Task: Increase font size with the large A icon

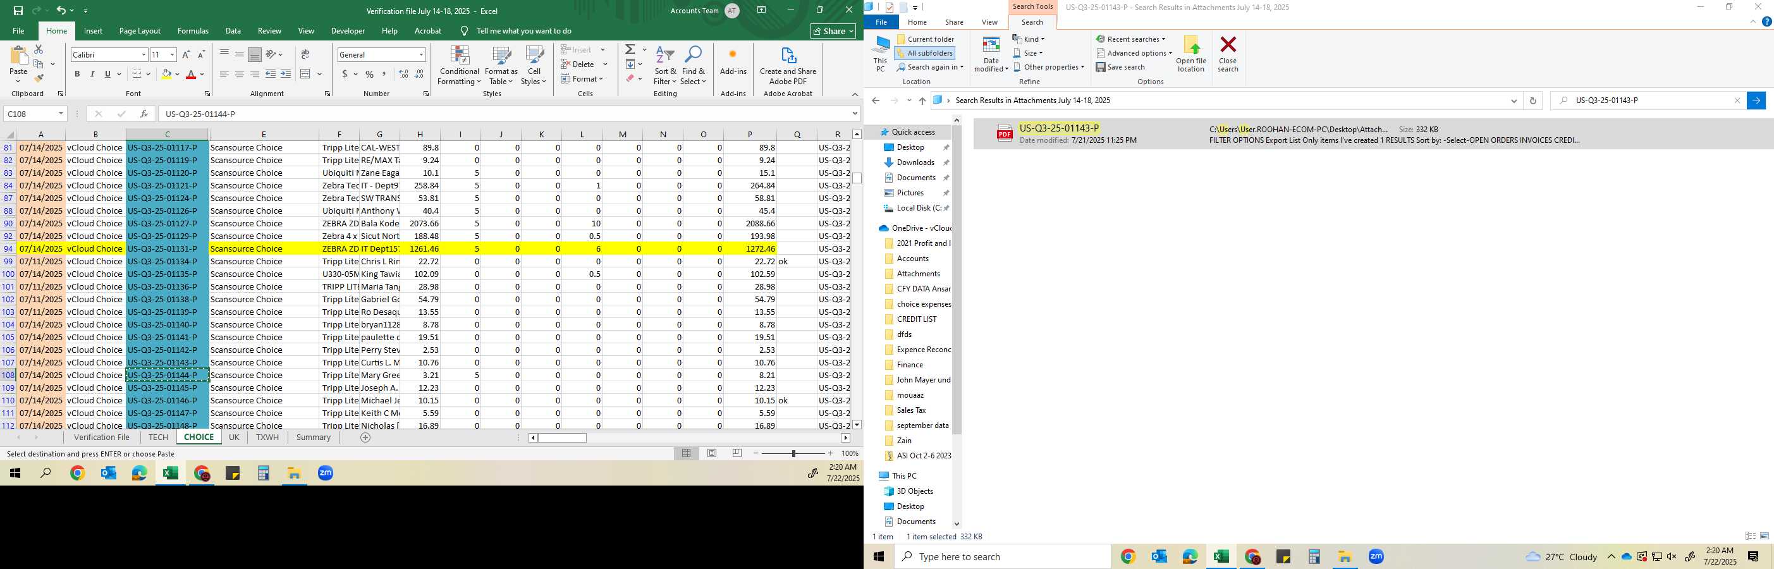Action: (186, 54)
